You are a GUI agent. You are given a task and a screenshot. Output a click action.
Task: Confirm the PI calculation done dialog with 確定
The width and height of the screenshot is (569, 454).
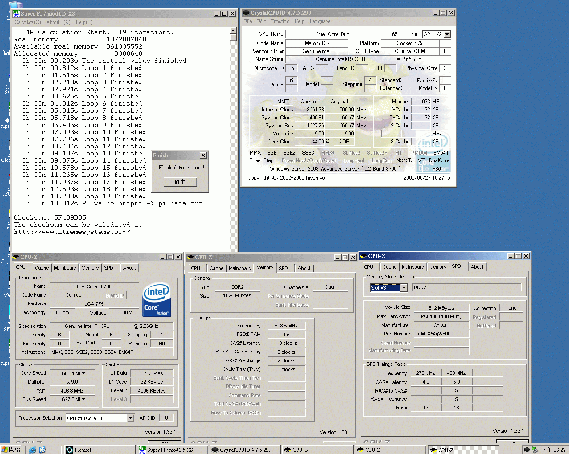180,182
